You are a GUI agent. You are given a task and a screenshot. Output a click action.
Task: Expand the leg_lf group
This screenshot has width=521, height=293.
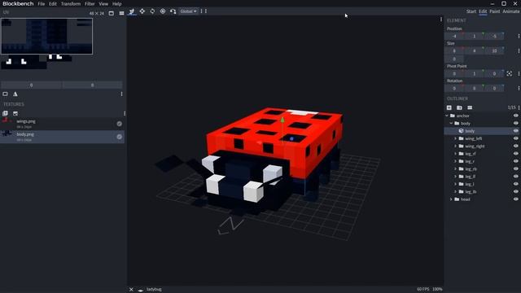pos(456,177)
